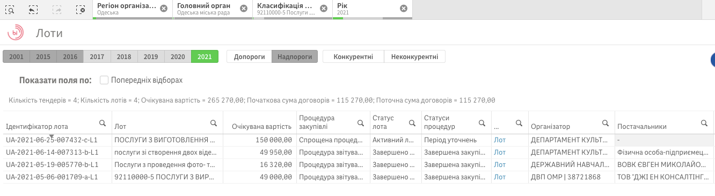Filter by Конкурентні procedures

coord(353,56)
